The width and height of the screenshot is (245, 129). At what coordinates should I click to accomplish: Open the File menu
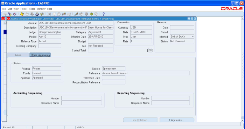(4, 9)
